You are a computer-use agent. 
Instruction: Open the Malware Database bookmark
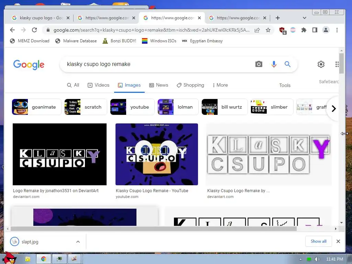[76, 41]
